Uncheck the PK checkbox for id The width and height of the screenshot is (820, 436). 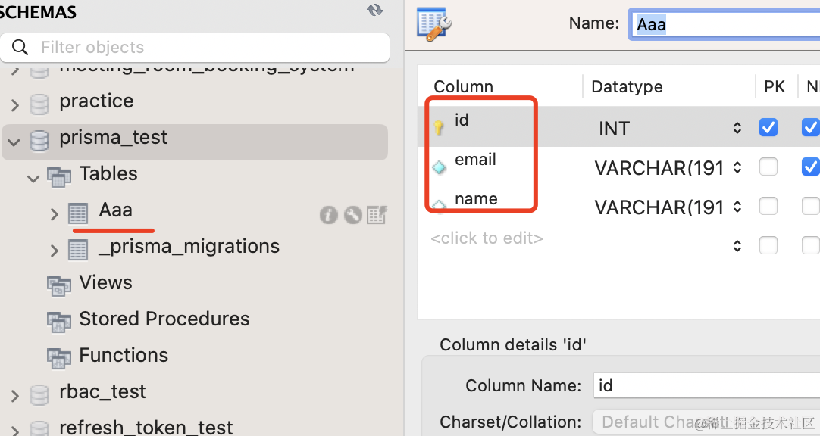pos(768,127)
